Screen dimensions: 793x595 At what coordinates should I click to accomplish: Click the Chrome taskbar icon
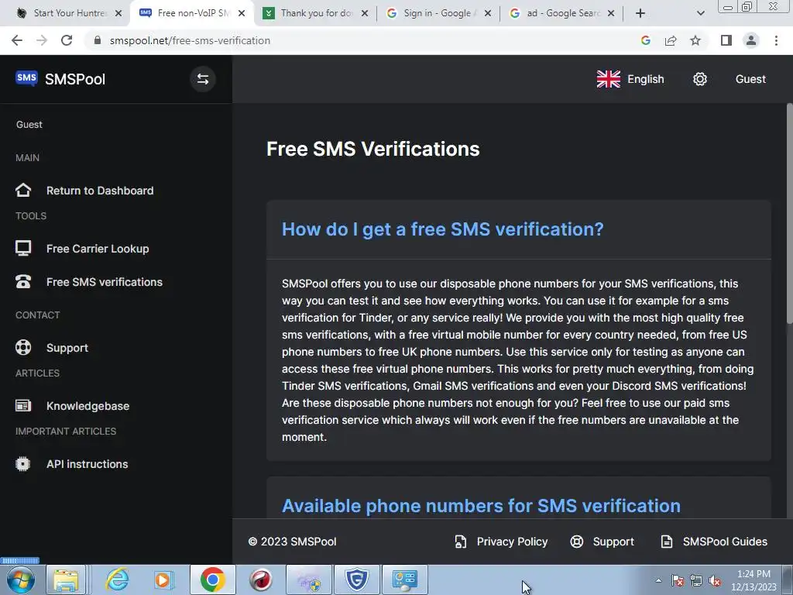(x=212, y=580)
